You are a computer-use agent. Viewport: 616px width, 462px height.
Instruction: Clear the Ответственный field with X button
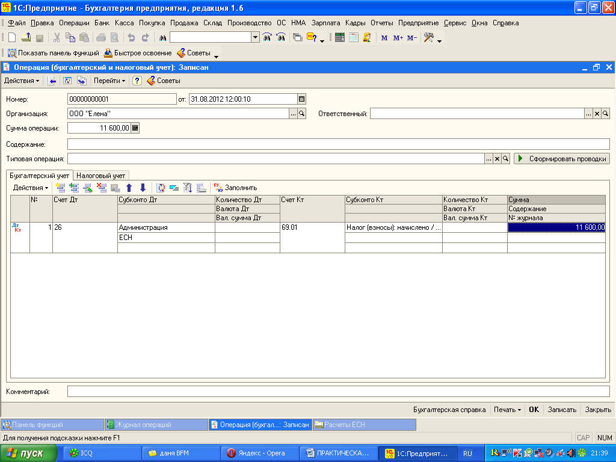pos(597,114)
